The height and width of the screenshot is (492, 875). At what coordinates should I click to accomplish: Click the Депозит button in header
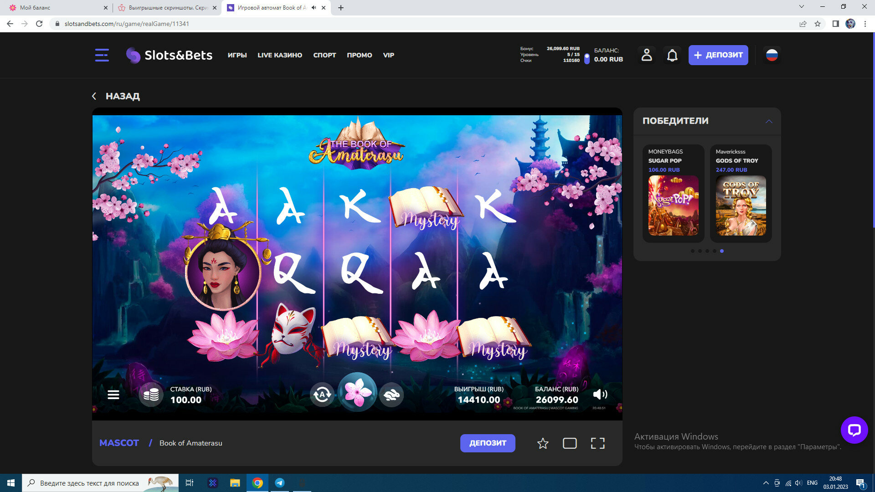pyautogui.click(x=718, y=55)
